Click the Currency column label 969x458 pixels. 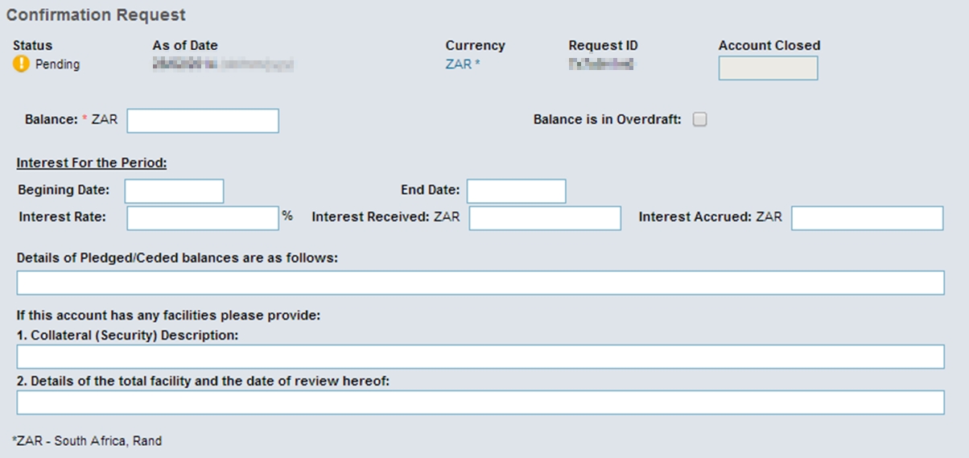click(x=475, y=46)
